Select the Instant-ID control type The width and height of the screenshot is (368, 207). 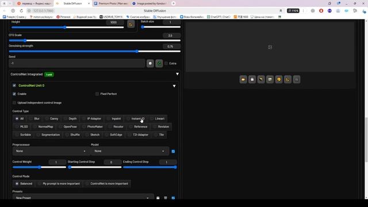point(136,119)
